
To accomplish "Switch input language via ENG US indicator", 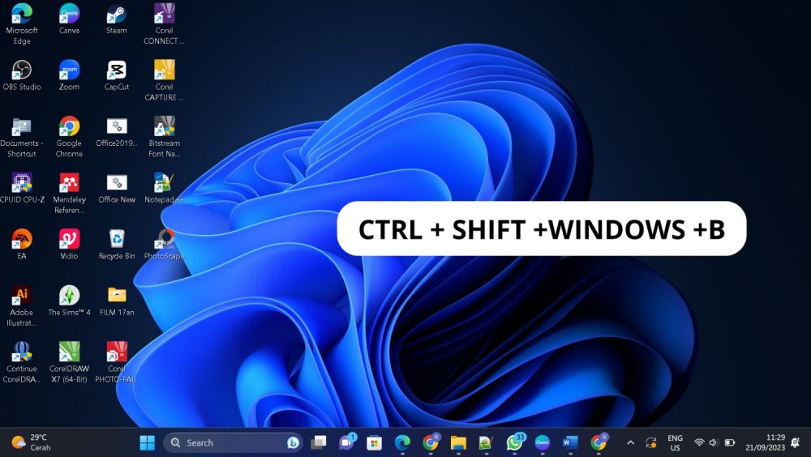I will coord(675,442).
